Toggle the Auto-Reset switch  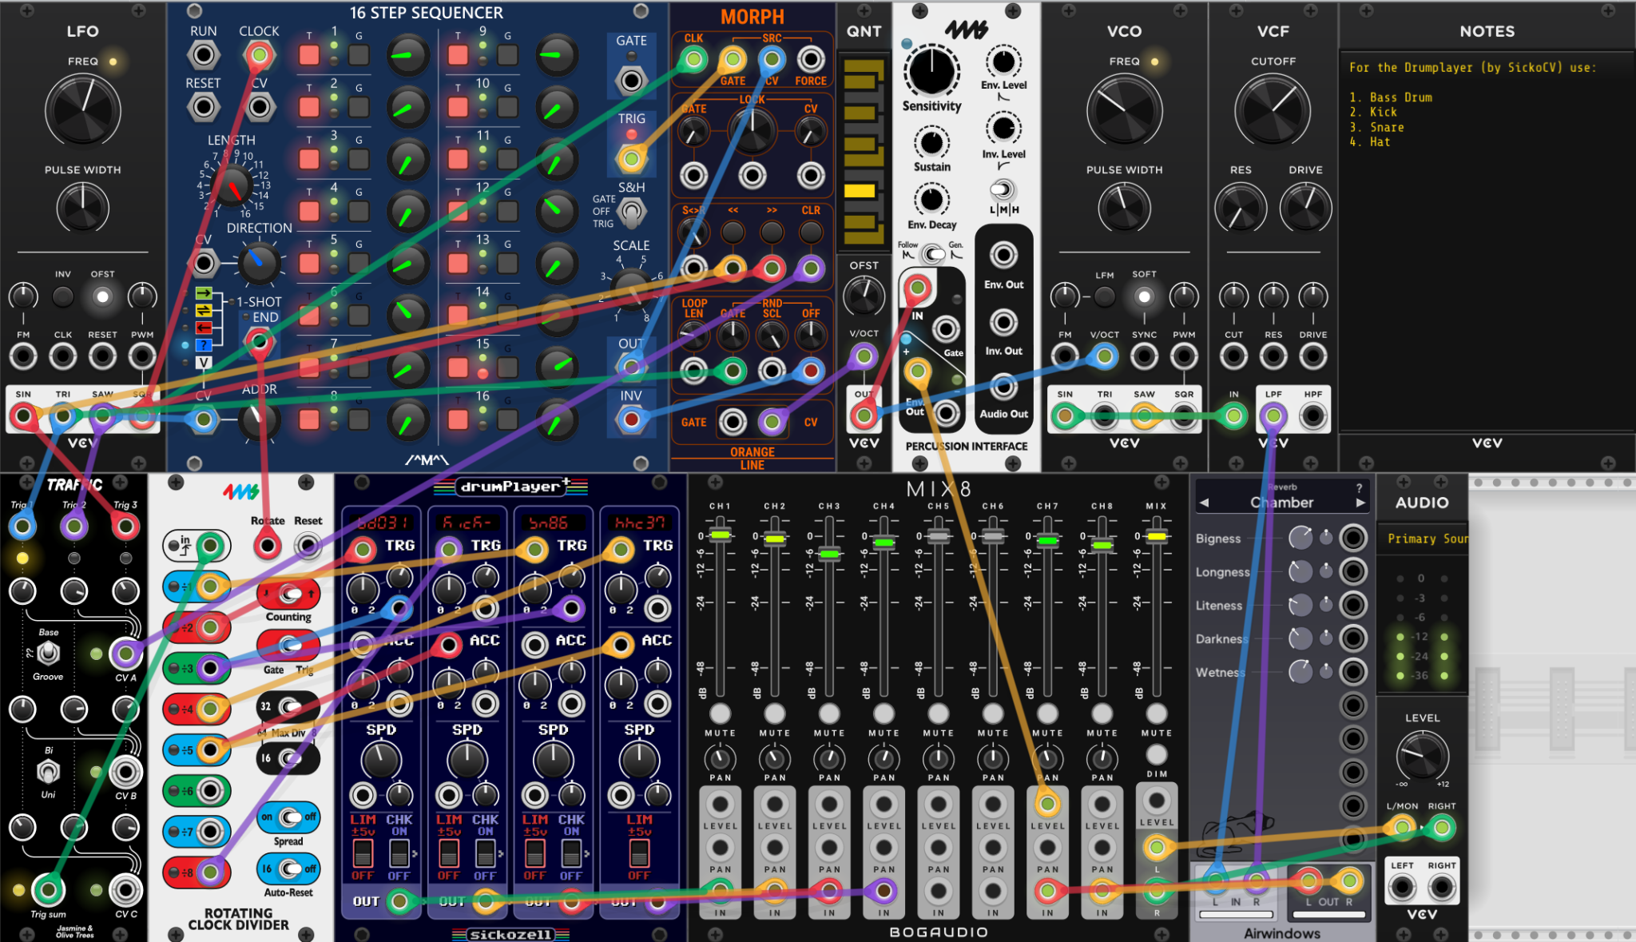click(x=288, y=868)
